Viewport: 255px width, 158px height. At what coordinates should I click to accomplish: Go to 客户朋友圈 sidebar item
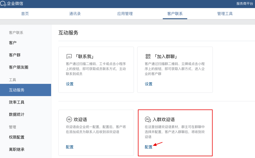click(19, 67)
